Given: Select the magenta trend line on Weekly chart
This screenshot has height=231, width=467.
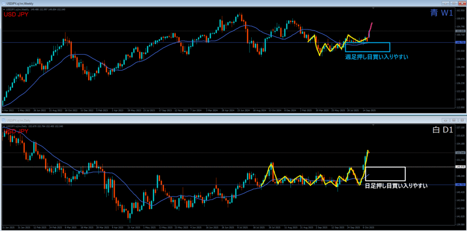Looking at the screenshot, I should coord(371,29).
